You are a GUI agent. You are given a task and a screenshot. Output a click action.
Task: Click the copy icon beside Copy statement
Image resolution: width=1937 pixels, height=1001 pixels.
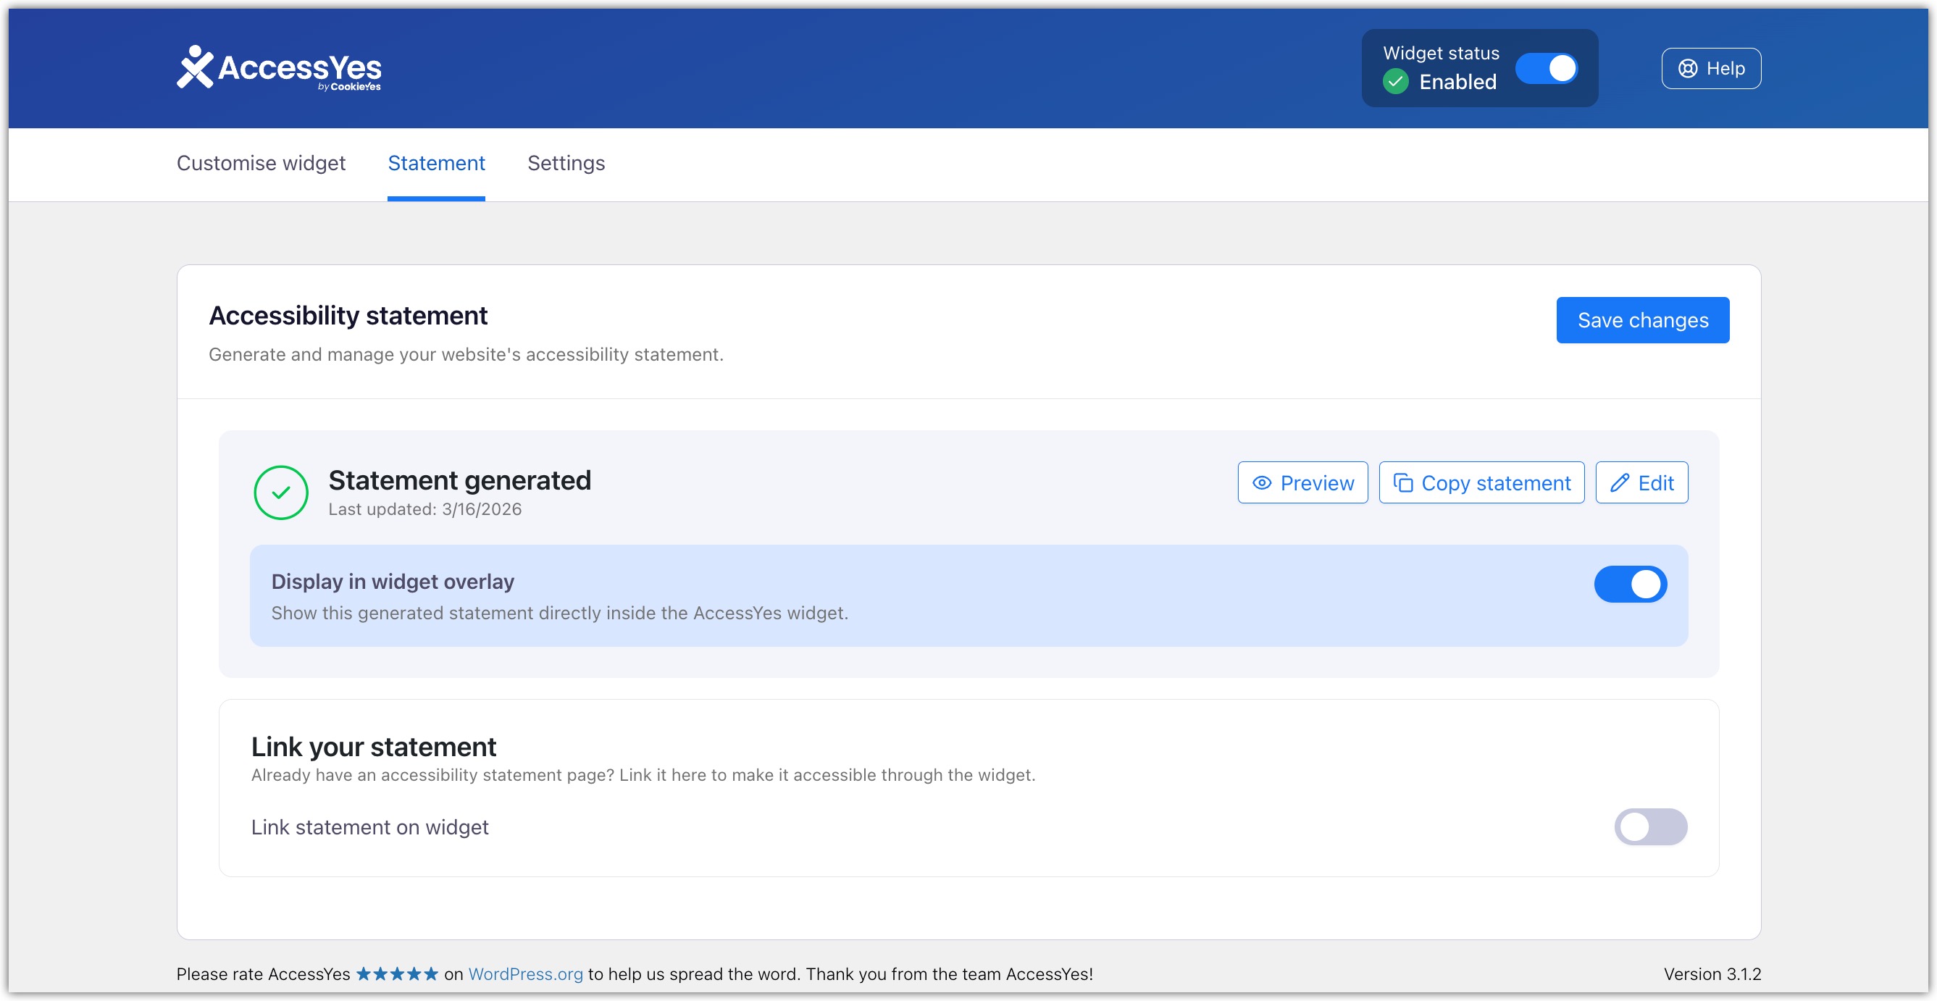pyautogui.click(x=1405, y=482)
